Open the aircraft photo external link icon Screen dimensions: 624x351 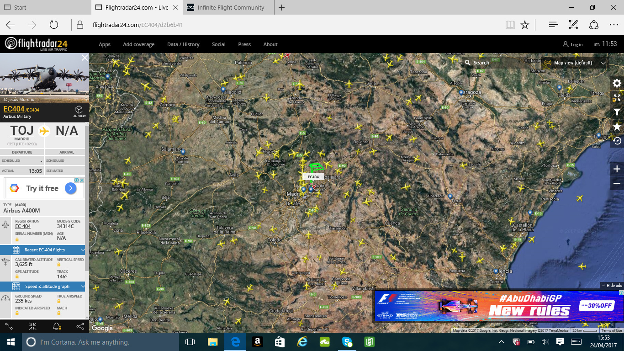tap(84, 99)
